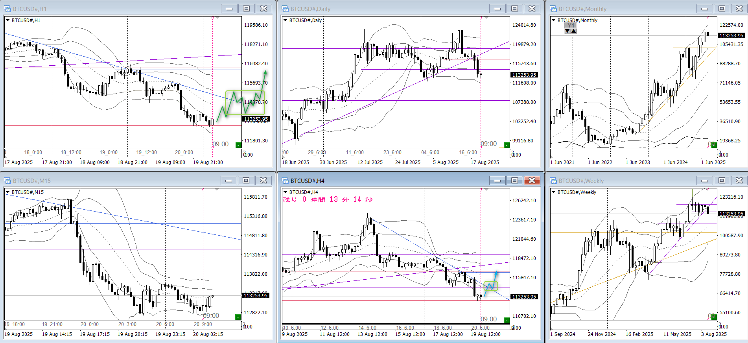
Task: Click the BTCUSD#,Daily window chart icon
Action: click(x=285, y=9)
